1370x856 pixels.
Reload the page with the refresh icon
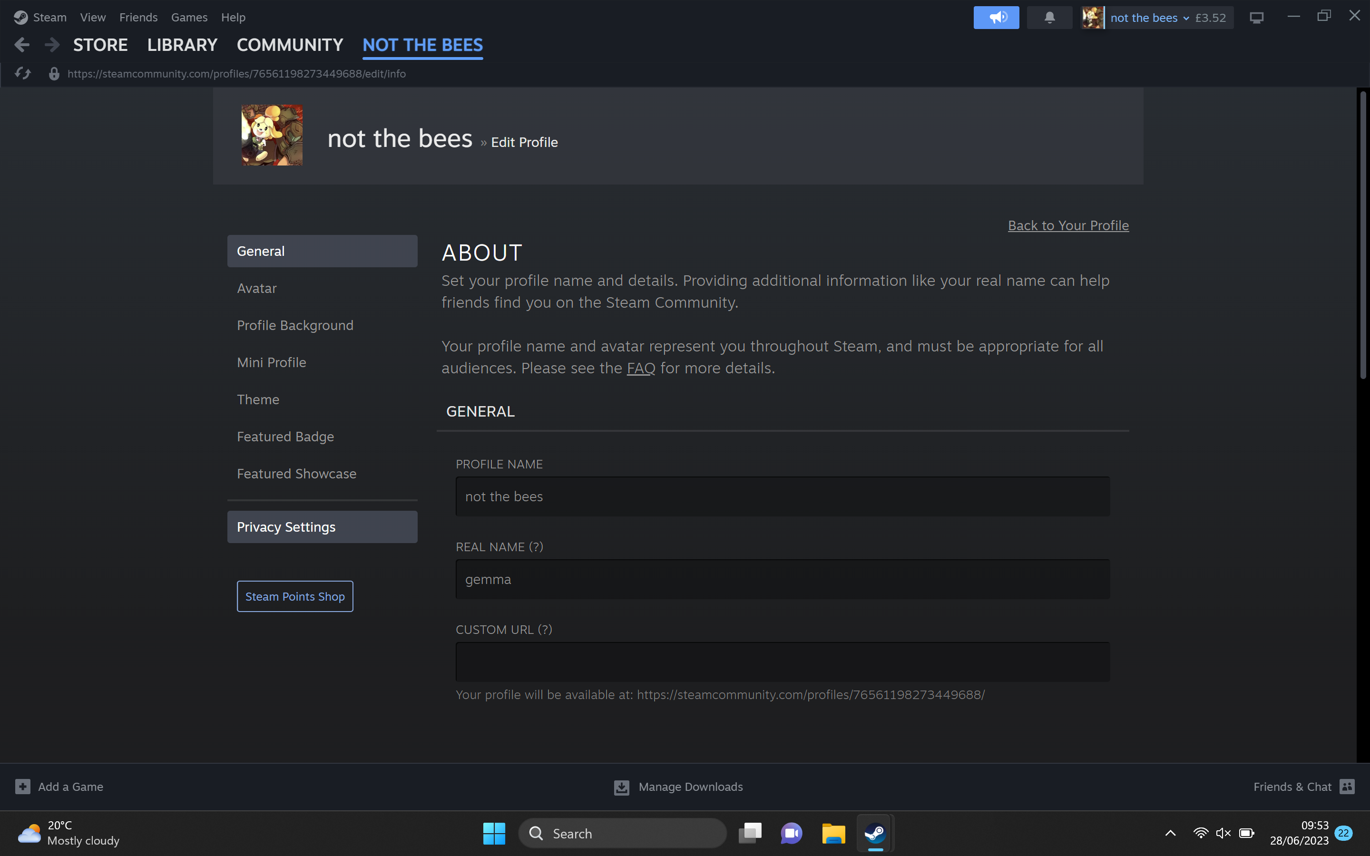[x=23, y=74]
